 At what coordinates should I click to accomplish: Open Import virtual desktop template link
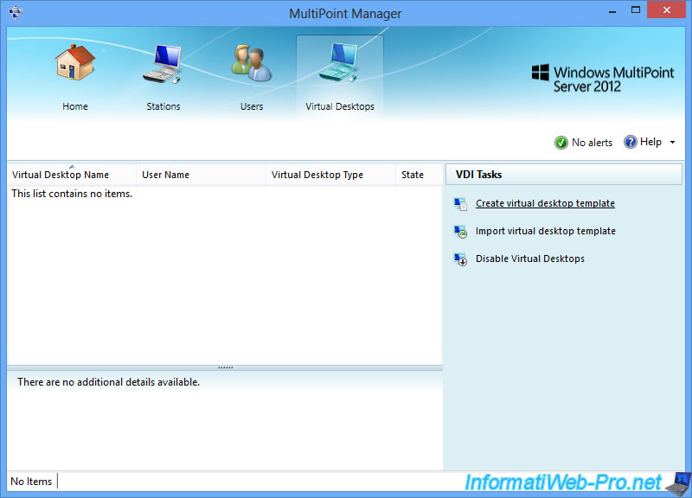point(546,231)
